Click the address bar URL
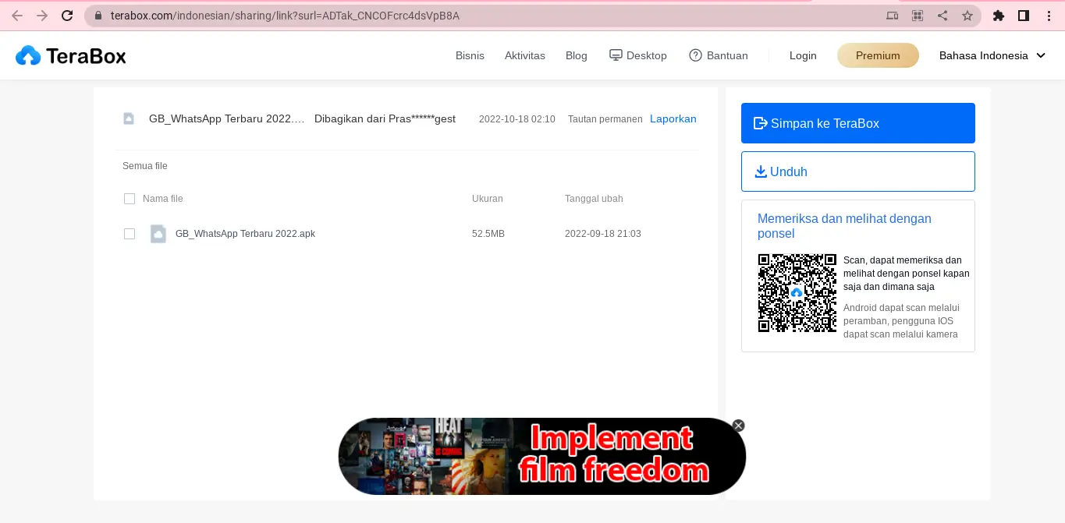 (x=286, y=16)
